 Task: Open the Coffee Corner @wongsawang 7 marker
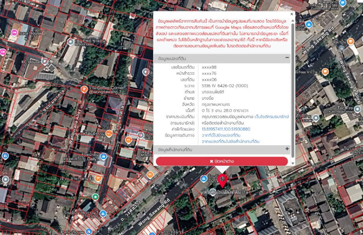(84, 89)
